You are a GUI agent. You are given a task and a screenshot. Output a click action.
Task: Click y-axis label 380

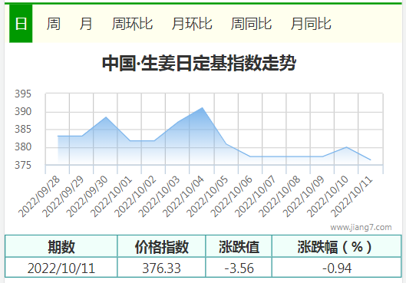click(23, 147)
